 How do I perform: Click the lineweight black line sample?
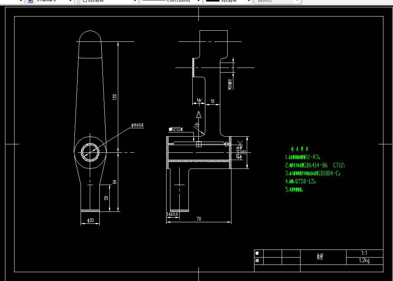click(x=213, y=1)
